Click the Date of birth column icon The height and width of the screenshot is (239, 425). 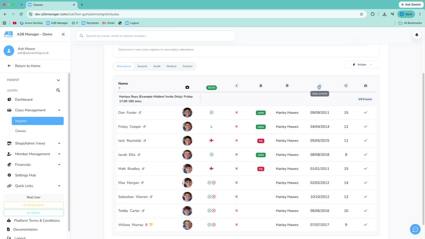tap(319, 86)
